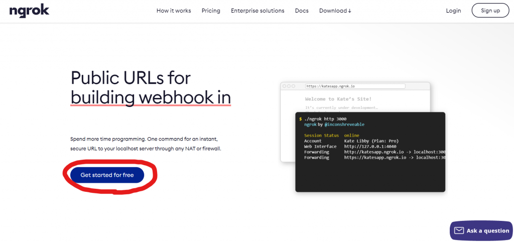514x242 pixels.
Task: Click the ngrok logo
Action: point(29,11)
